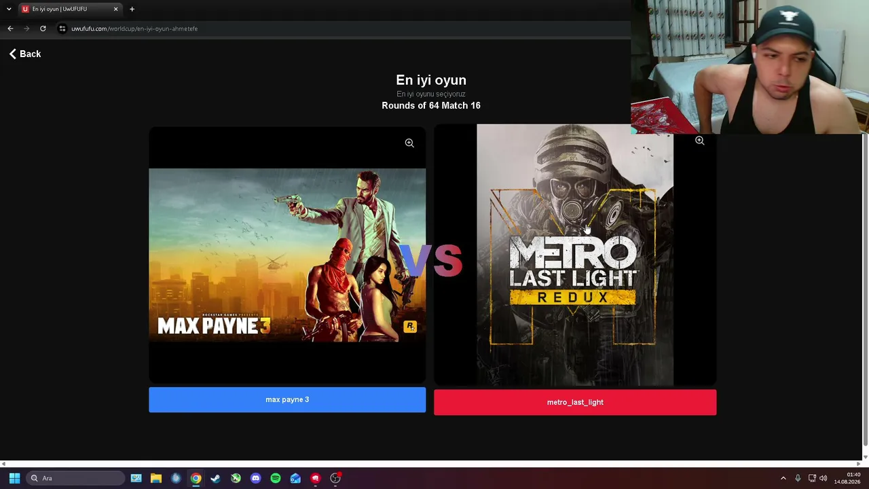Show hidden system tray icons
The image size is (869, 489).
tap(783, 478)
